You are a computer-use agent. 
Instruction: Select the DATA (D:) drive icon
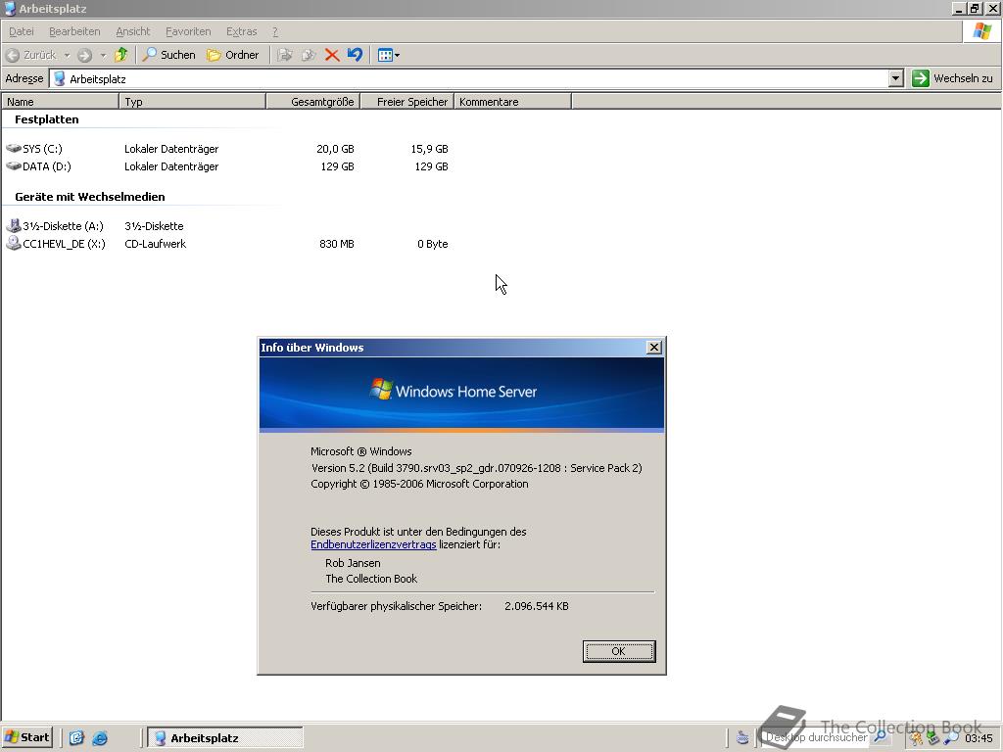click(14, 166)
